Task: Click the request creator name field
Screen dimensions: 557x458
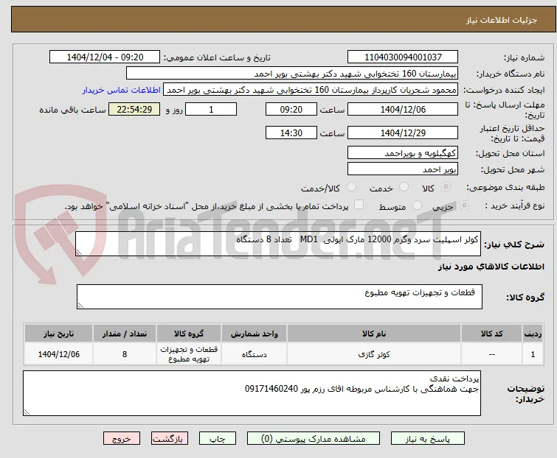Action: point(311,90)
